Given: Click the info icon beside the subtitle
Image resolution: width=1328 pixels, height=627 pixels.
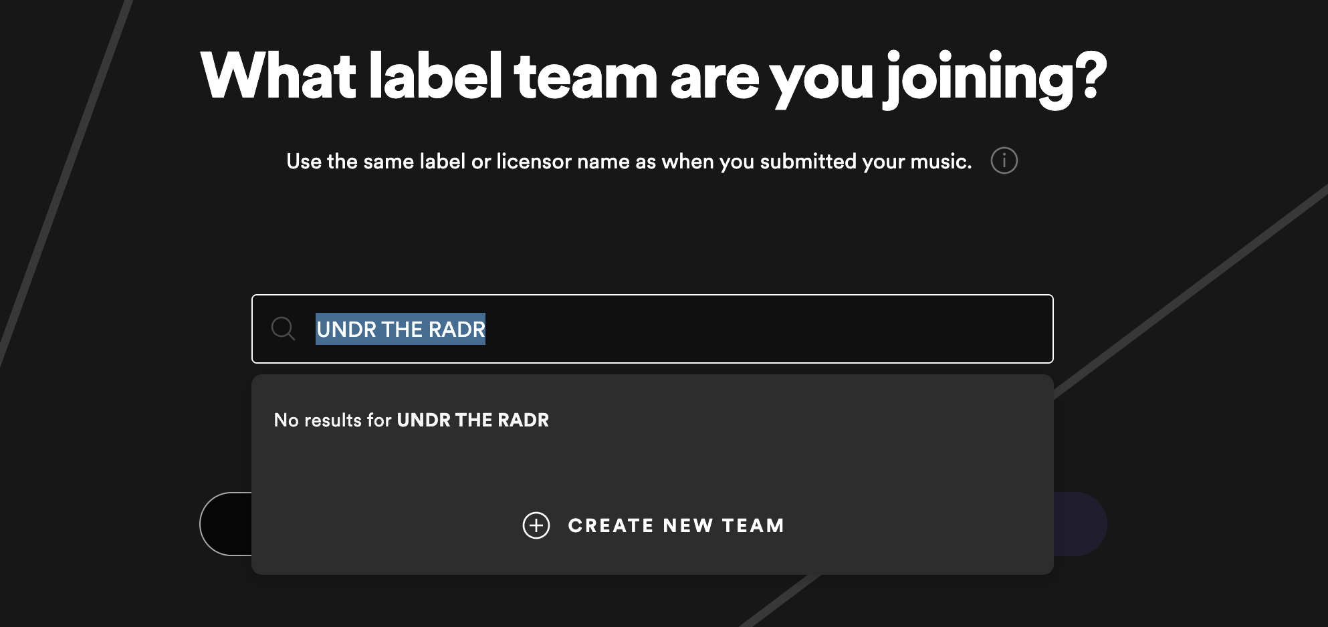Looking at the screenshot, I should pos(1004,161).
